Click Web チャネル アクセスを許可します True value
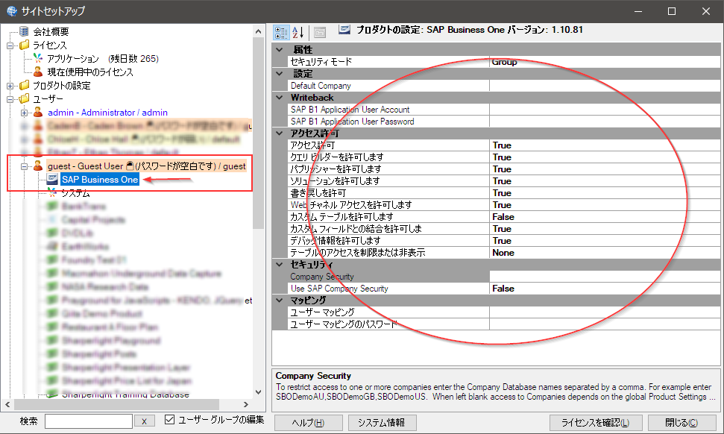Screen dimensions: 724x434 click(605, 204)
